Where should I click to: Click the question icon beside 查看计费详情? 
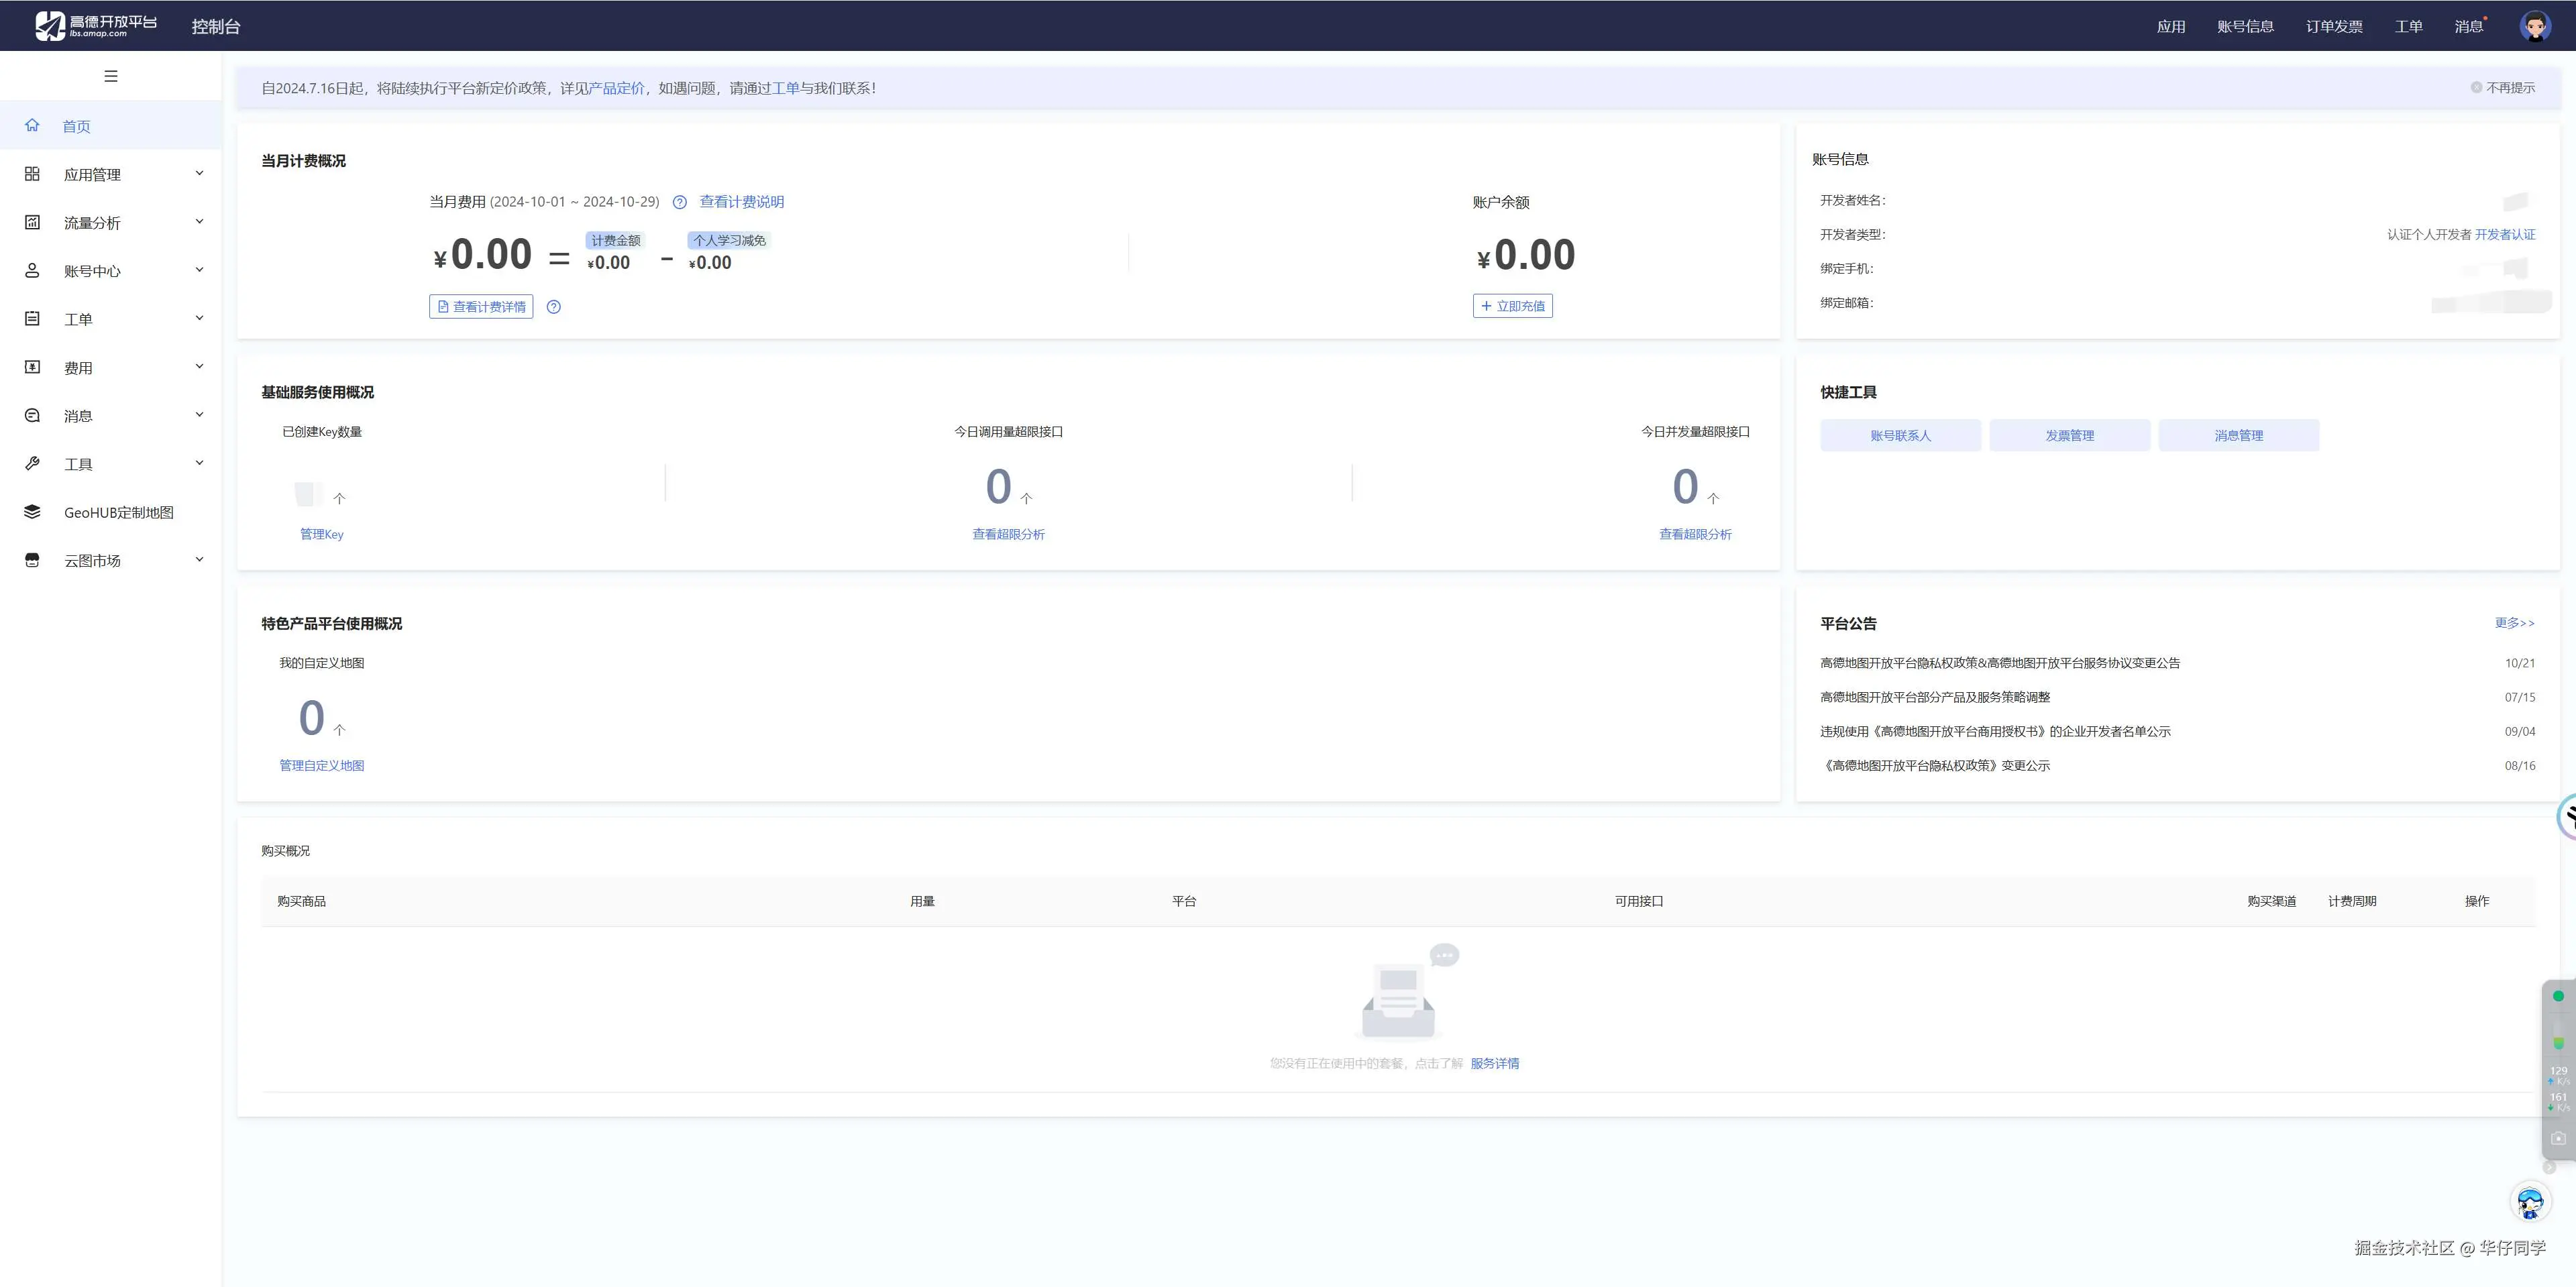(x=553, y=307)
